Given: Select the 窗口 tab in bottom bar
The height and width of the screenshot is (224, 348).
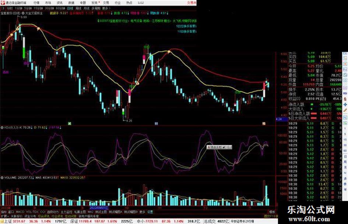Looking at the screenshot, I should coord(11,212).
